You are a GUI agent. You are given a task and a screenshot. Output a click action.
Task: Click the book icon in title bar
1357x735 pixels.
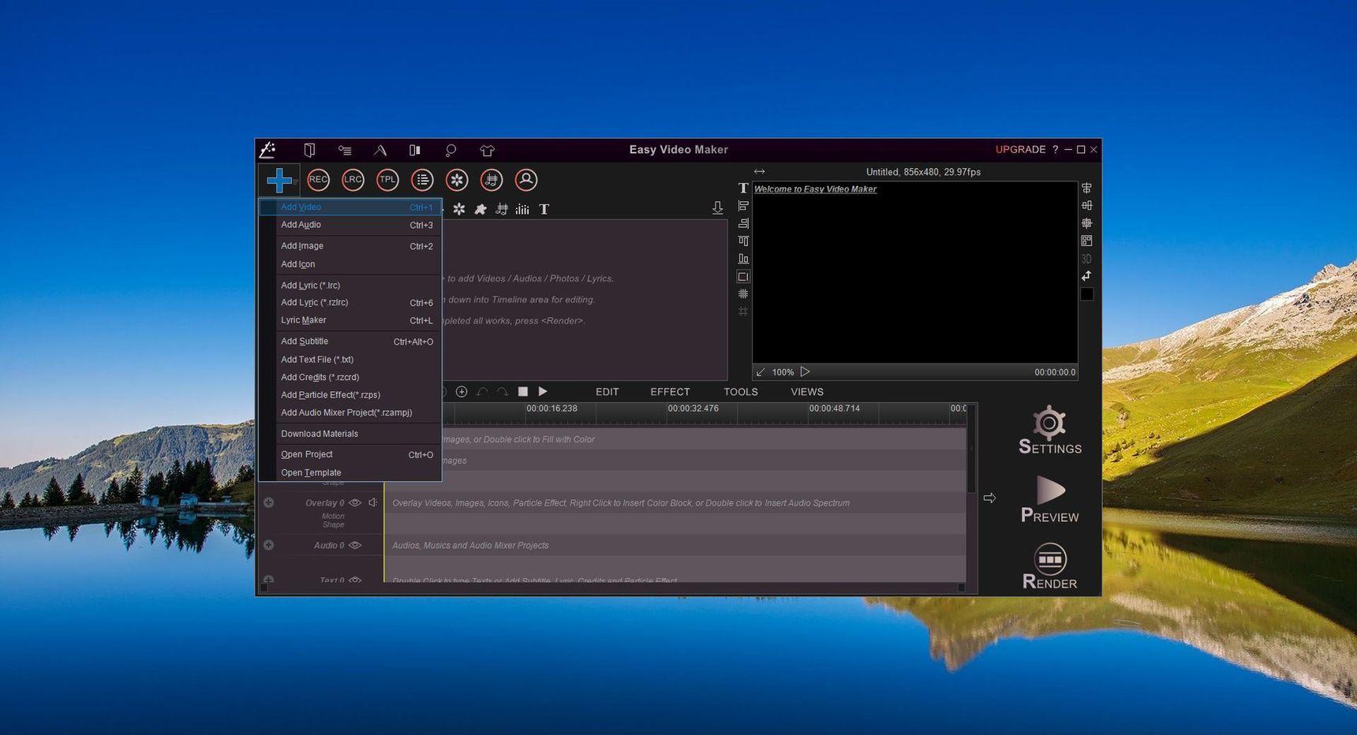[x=309, y=150]
